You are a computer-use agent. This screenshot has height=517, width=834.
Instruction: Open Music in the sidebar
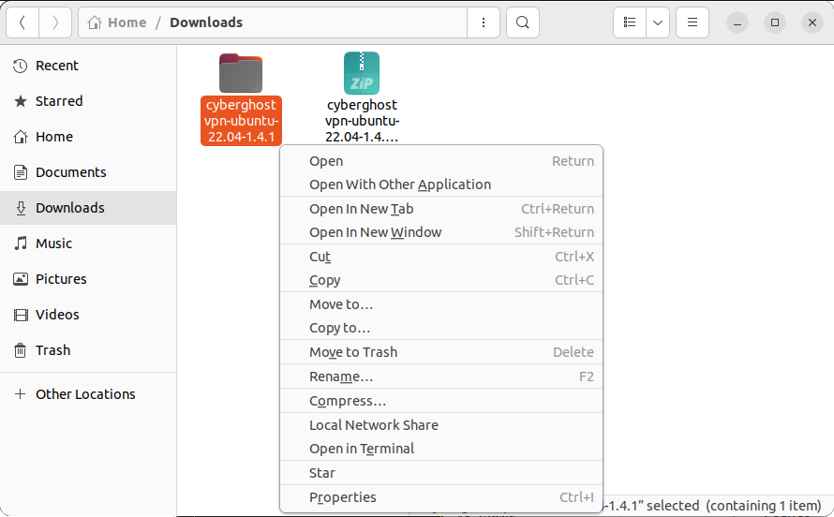click(88, 244)
